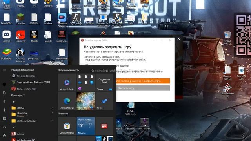Image resolution: width=251 pixels, height=141 pixels.
Task: Open the KLauncher desktop icon
Action: click(x=20, y=36)
